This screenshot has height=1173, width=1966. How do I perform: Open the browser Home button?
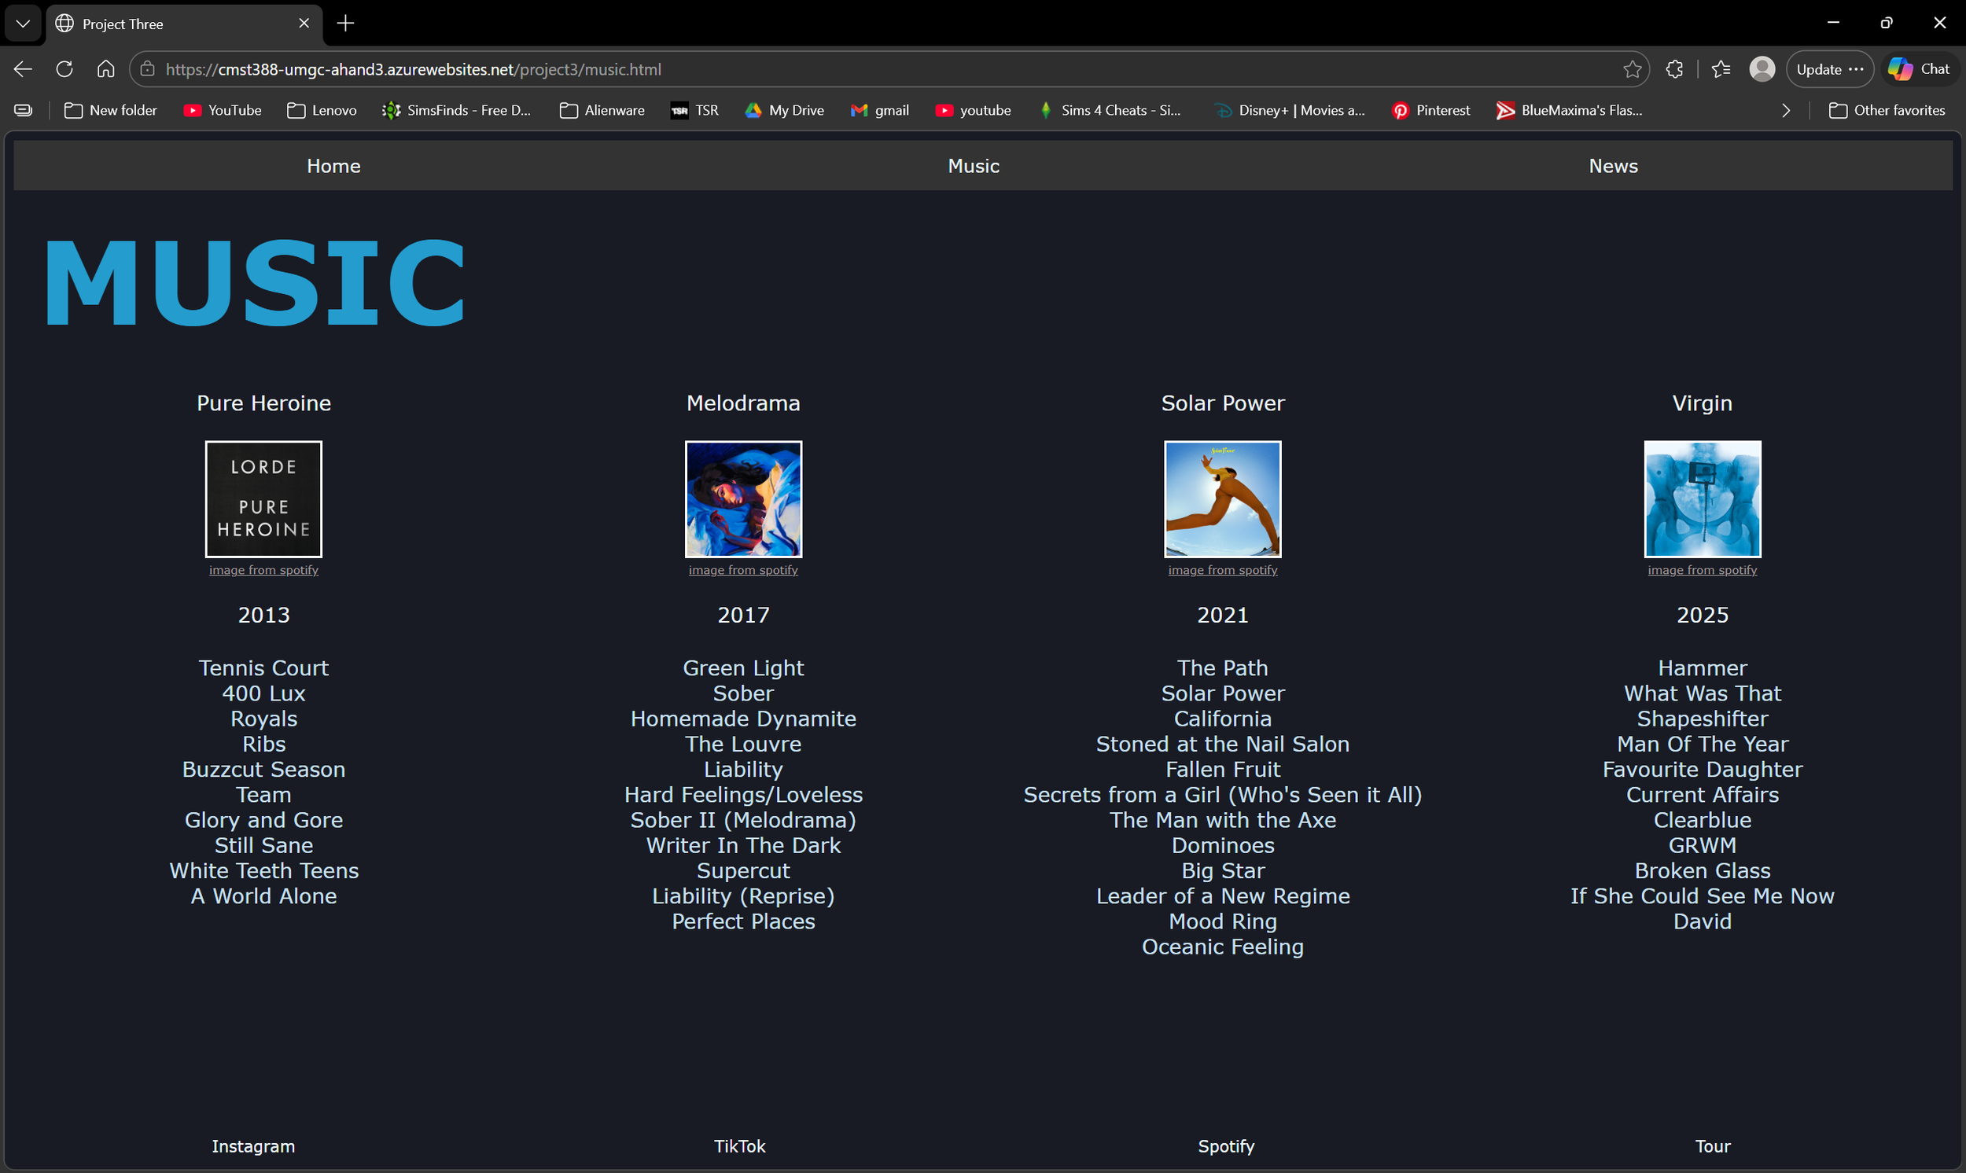[x=105, y=68]
